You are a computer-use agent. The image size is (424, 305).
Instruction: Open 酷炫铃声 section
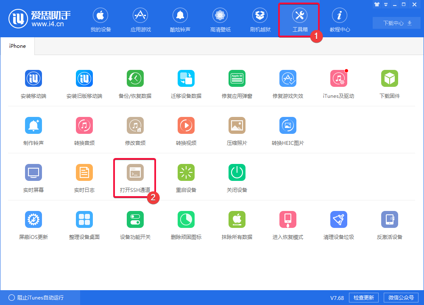coord(180,20)
